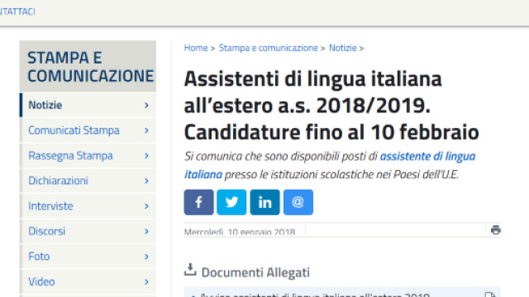Click the date Mercoledì, 10 gennaio 2018
This screenshot has width=529, height=297.
(240, 232)
